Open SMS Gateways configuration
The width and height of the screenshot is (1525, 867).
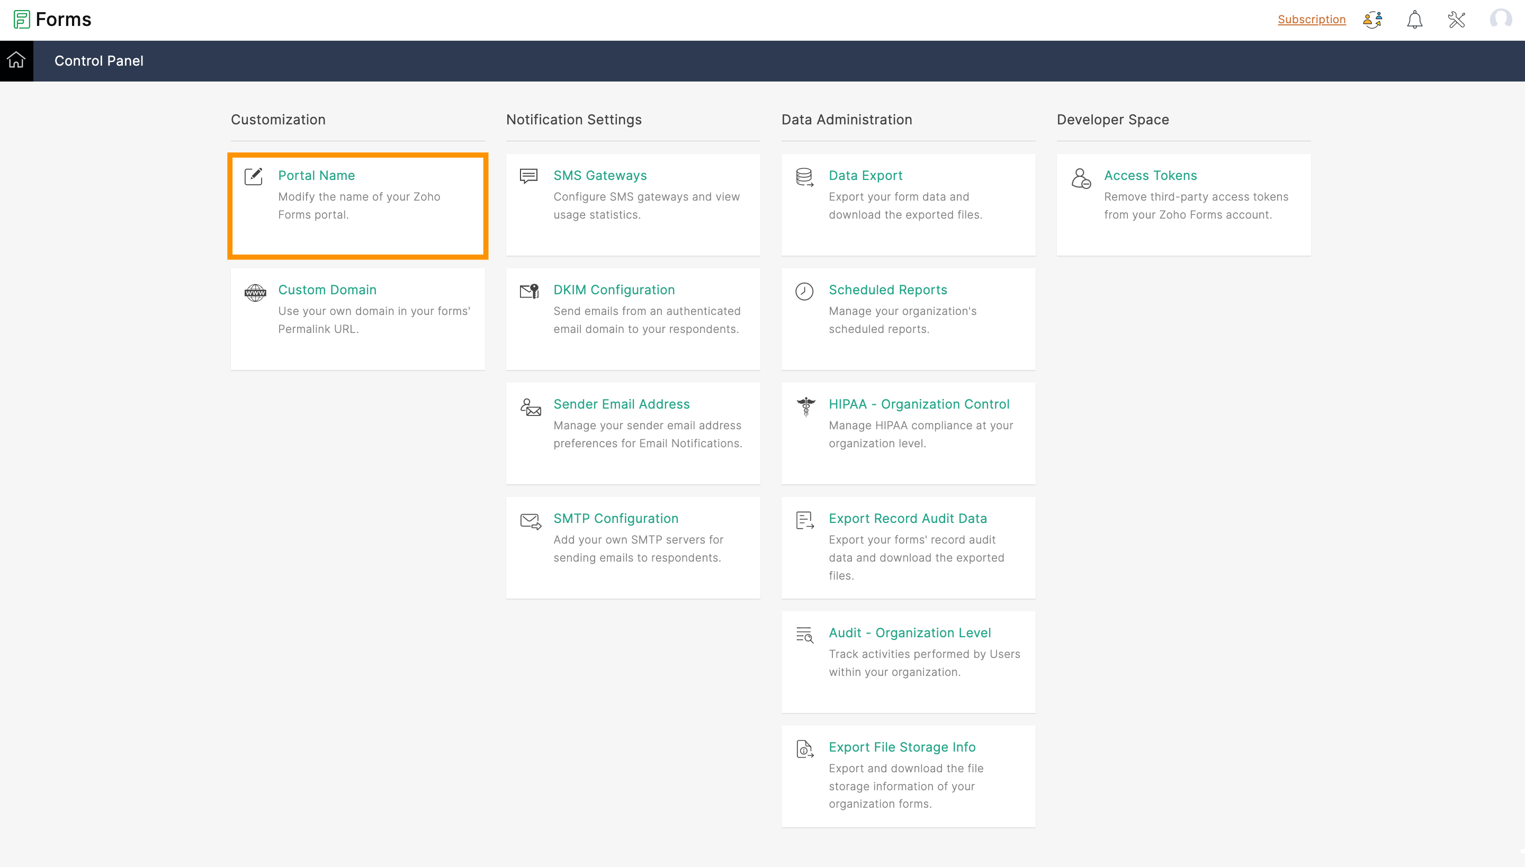[600, 175]
